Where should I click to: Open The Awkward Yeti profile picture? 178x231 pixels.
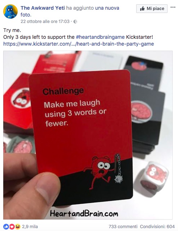10,11
